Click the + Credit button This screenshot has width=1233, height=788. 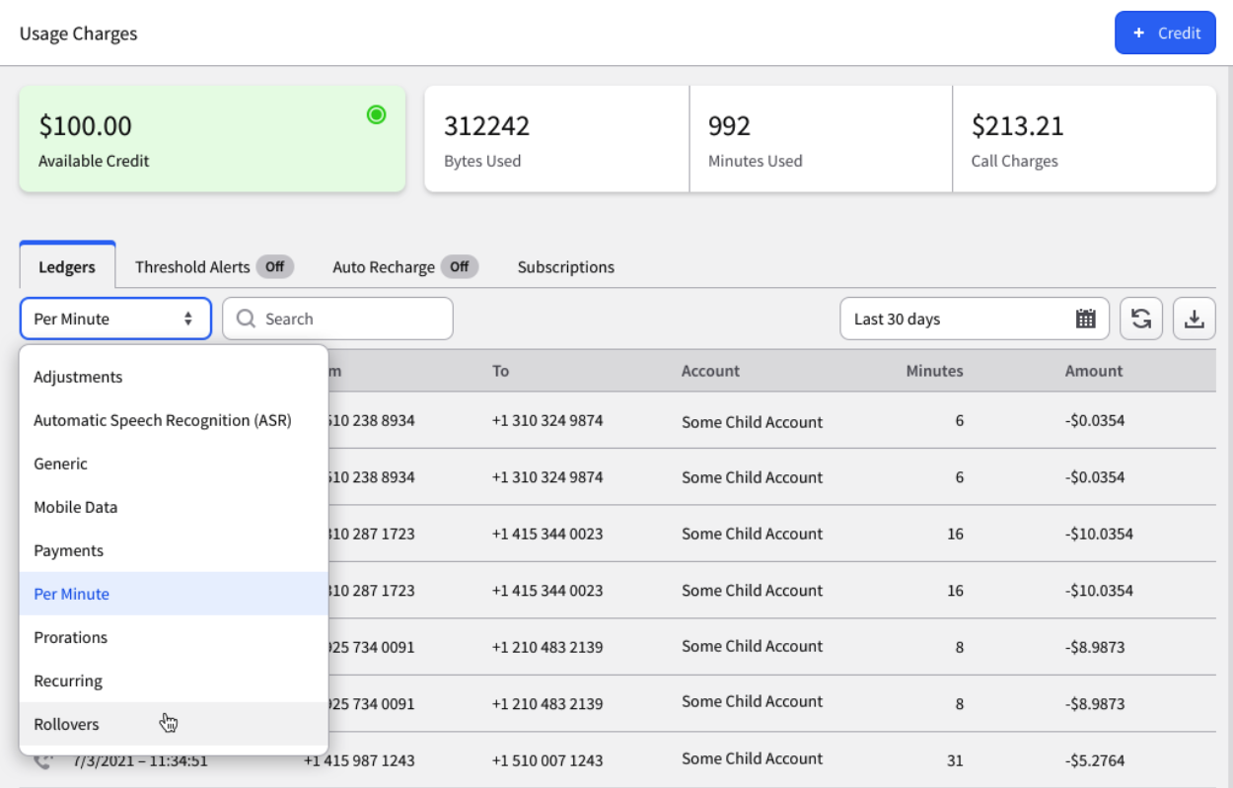[x=1165, y=33]
